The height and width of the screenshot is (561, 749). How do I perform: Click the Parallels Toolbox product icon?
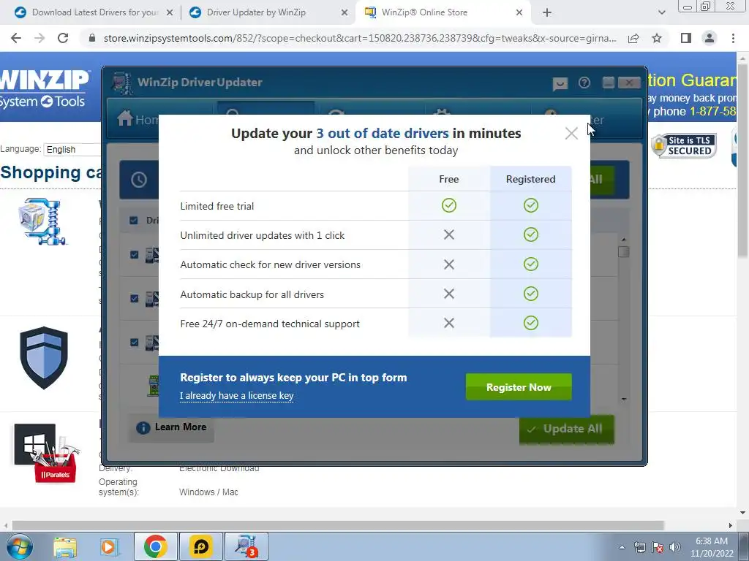(x=47, y=453)
